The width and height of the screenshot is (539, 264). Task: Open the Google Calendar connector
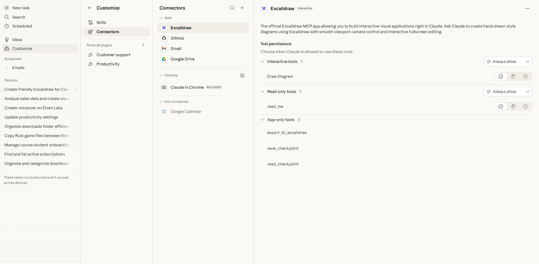click(203, 111)
